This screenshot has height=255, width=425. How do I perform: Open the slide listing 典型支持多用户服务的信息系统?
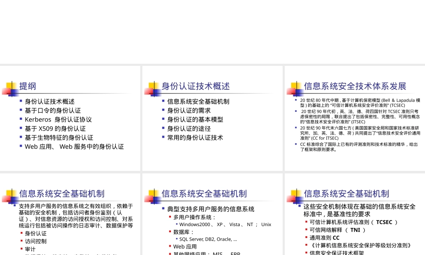(x=212, y=214)
